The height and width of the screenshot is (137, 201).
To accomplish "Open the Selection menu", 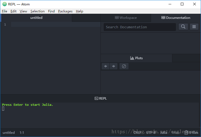I will (x=38, y=11).
